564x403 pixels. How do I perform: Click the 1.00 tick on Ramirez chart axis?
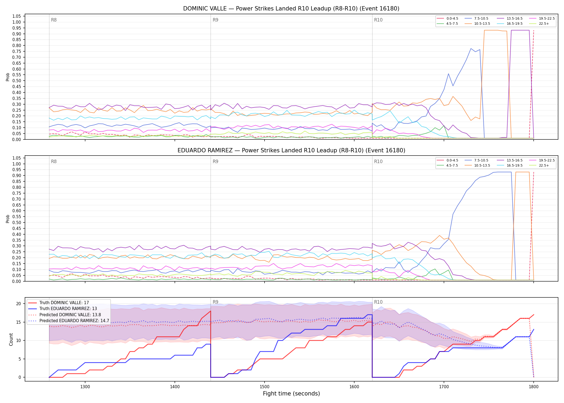click(x=17, y=164)
